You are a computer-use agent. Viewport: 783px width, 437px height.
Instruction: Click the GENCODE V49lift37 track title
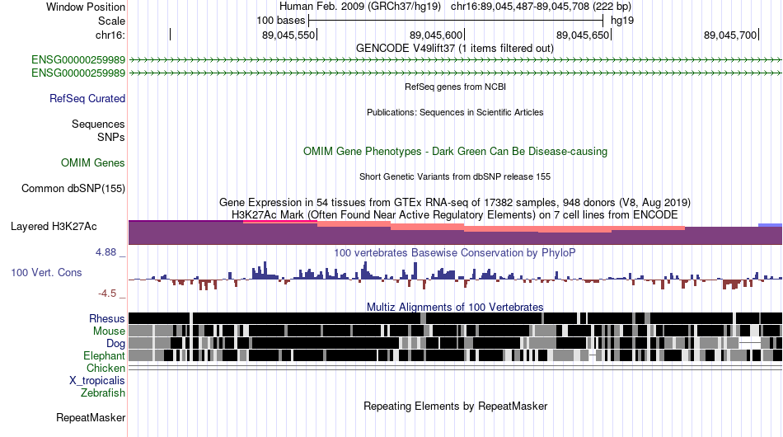click(x=454, y=49)
